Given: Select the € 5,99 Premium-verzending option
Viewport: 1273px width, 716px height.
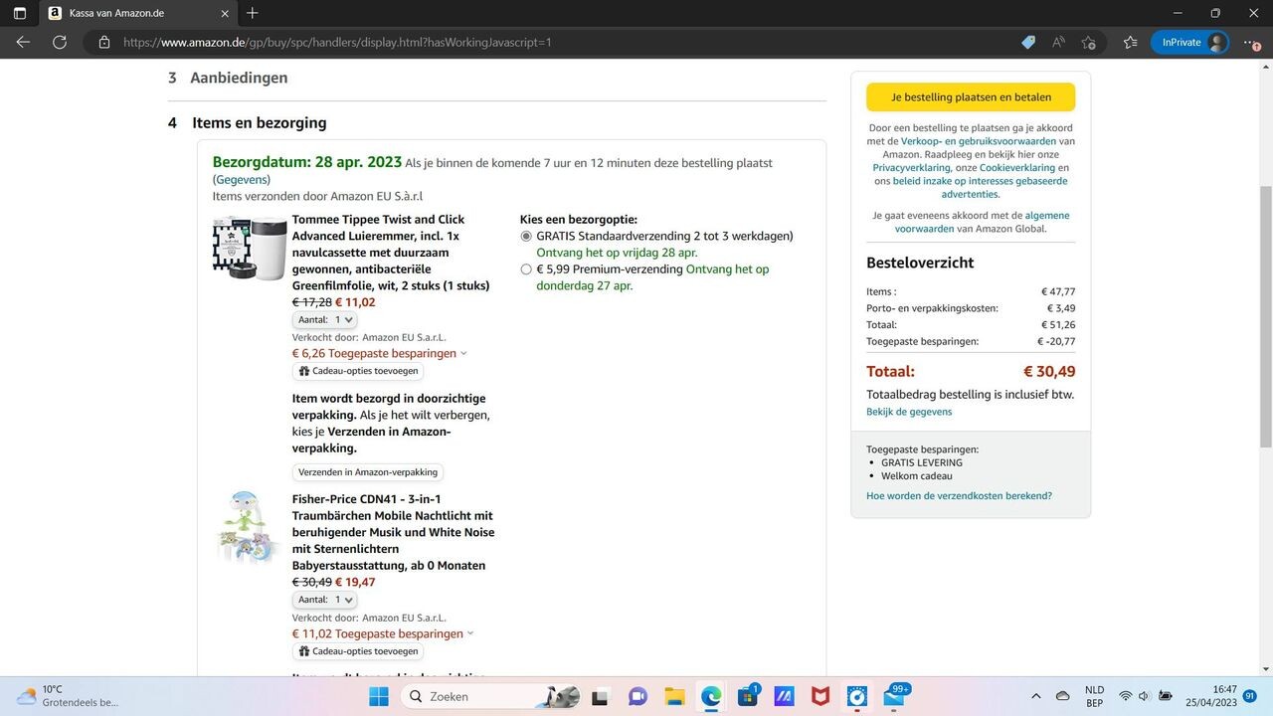Looking at the screenshot, I should 526,269.
